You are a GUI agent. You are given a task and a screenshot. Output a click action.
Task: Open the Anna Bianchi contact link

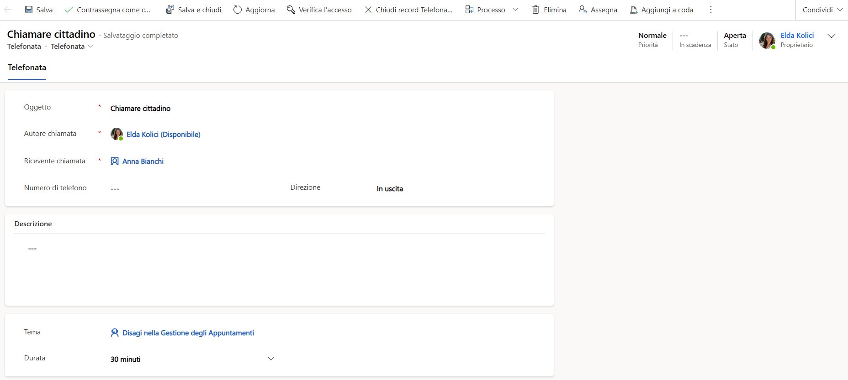coord(143,161)
